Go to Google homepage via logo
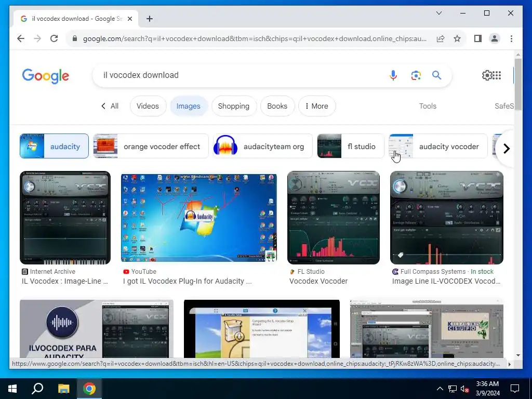Image resolution: width=532 pixels, height=399 pixels. coord(46,76)
